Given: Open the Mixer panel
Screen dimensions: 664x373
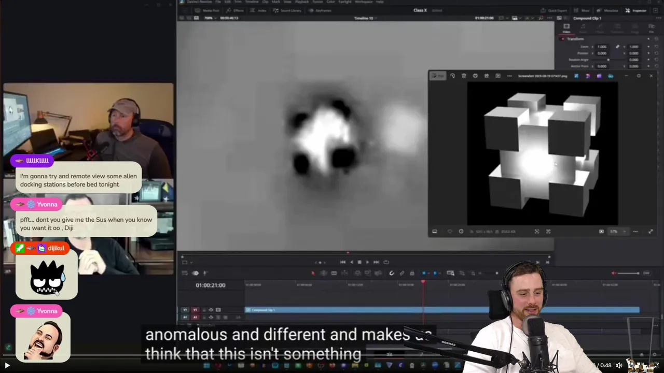Looking at the screenshot, I should click(582, 10).
